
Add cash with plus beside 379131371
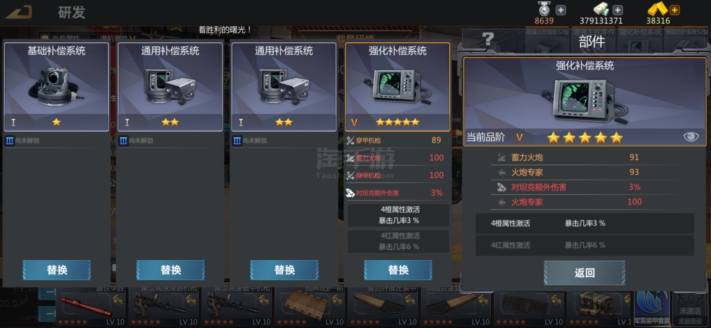(x=617, y=10)
